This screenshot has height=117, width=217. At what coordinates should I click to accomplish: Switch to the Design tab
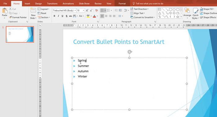click(x=38, y=4)
